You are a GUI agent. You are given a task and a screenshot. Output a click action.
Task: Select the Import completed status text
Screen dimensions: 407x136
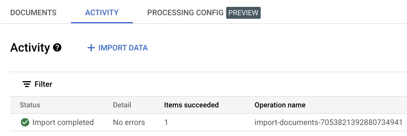click(x=63, y=122)
